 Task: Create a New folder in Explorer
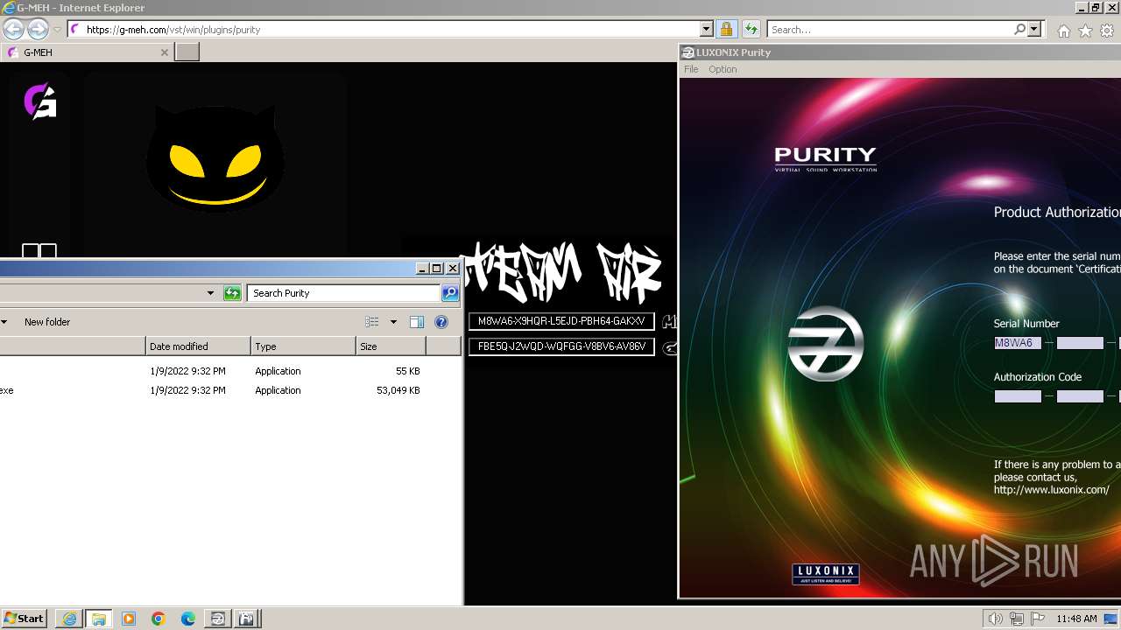[x=47, y=322]
